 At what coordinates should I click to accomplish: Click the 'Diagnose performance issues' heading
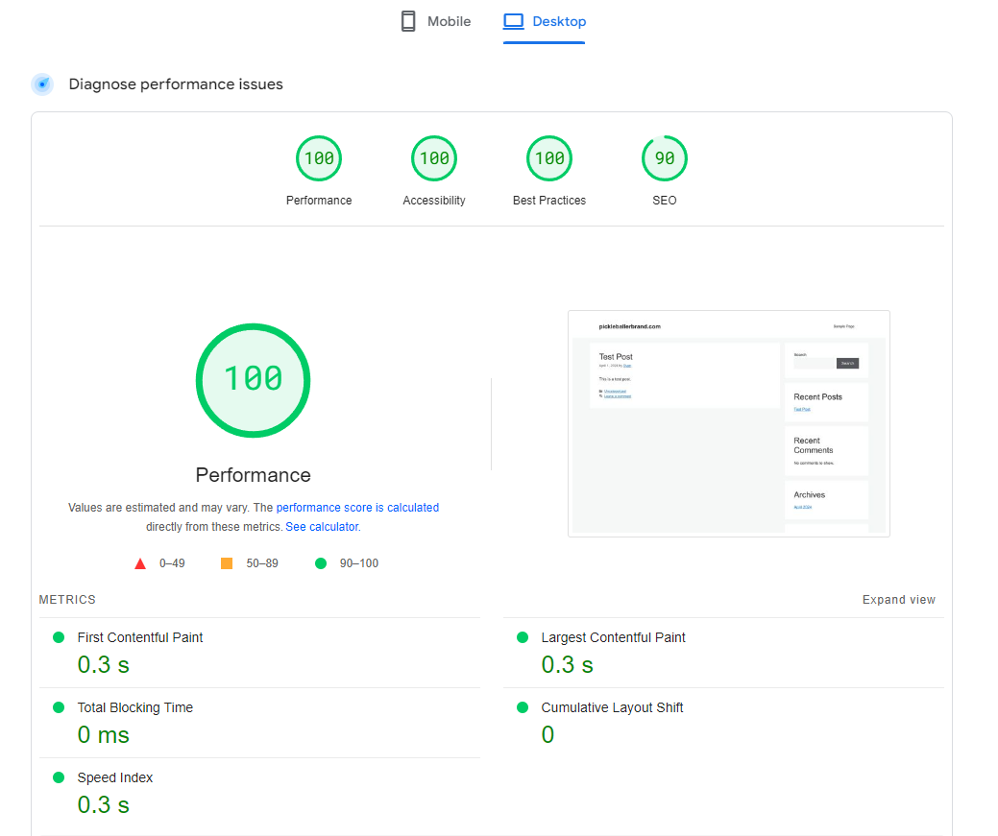pos(176,84)
